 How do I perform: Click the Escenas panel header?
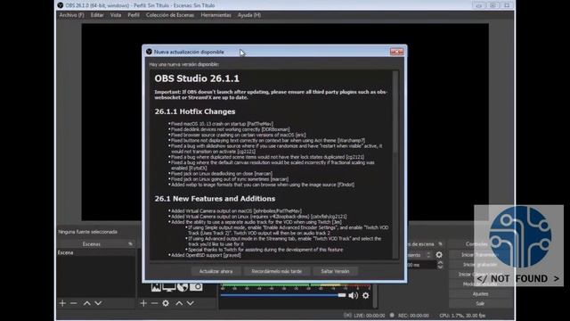96,243
